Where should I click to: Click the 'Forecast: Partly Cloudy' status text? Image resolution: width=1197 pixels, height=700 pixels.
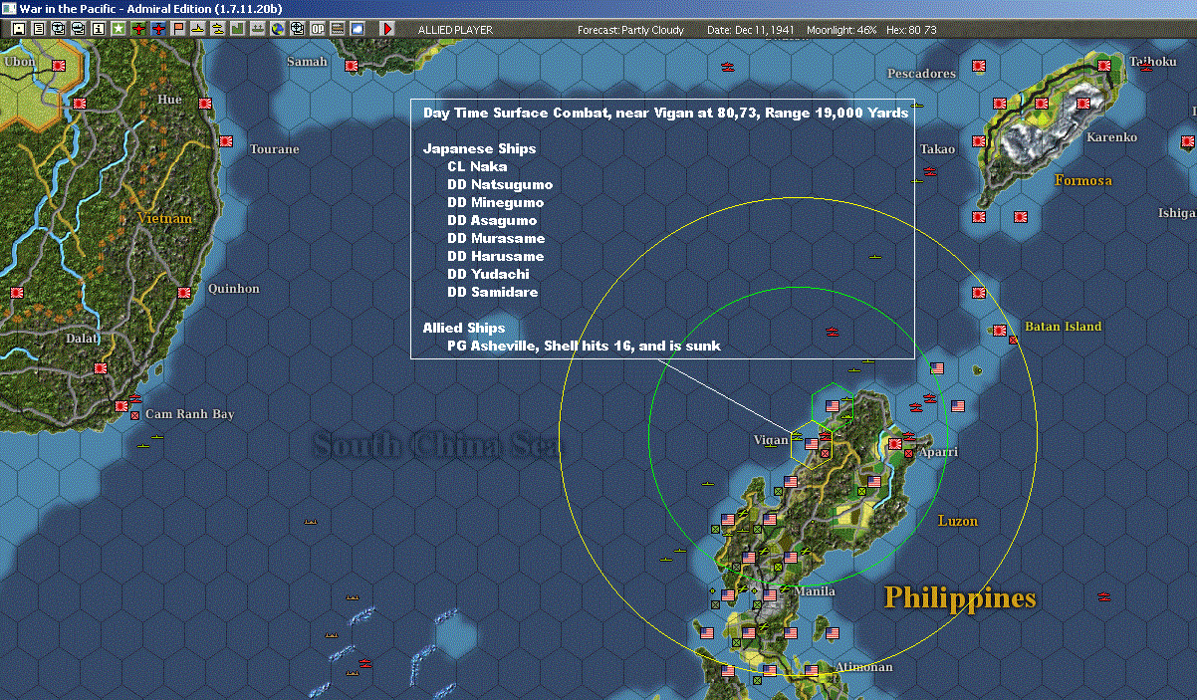click(x=630, y=30)
